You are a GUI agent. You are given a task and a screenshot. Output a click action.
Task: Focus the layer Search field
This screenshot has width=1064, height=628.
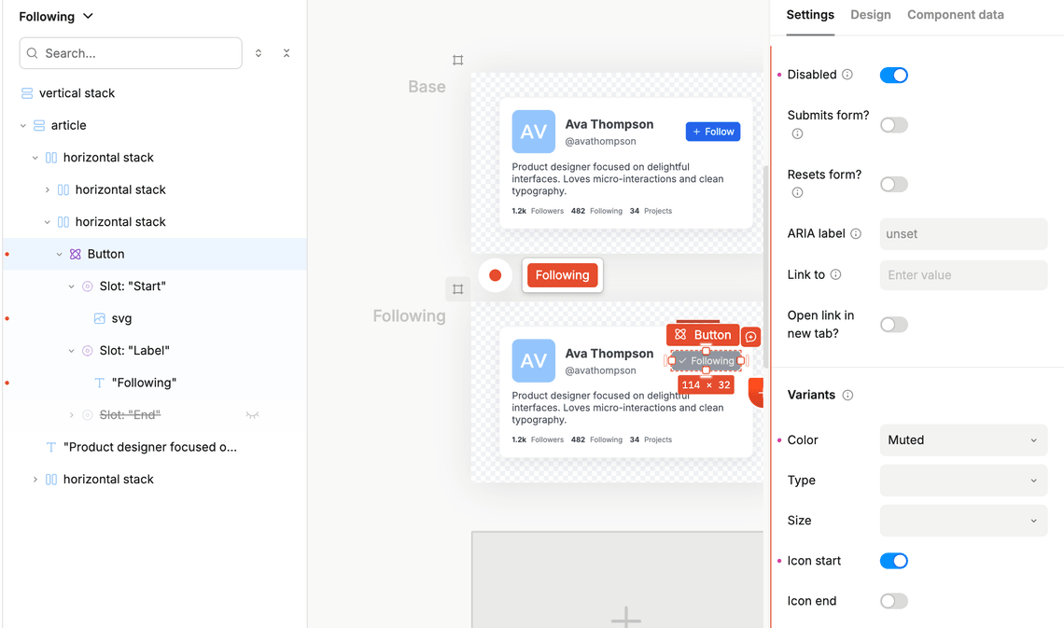click(140, 53)
